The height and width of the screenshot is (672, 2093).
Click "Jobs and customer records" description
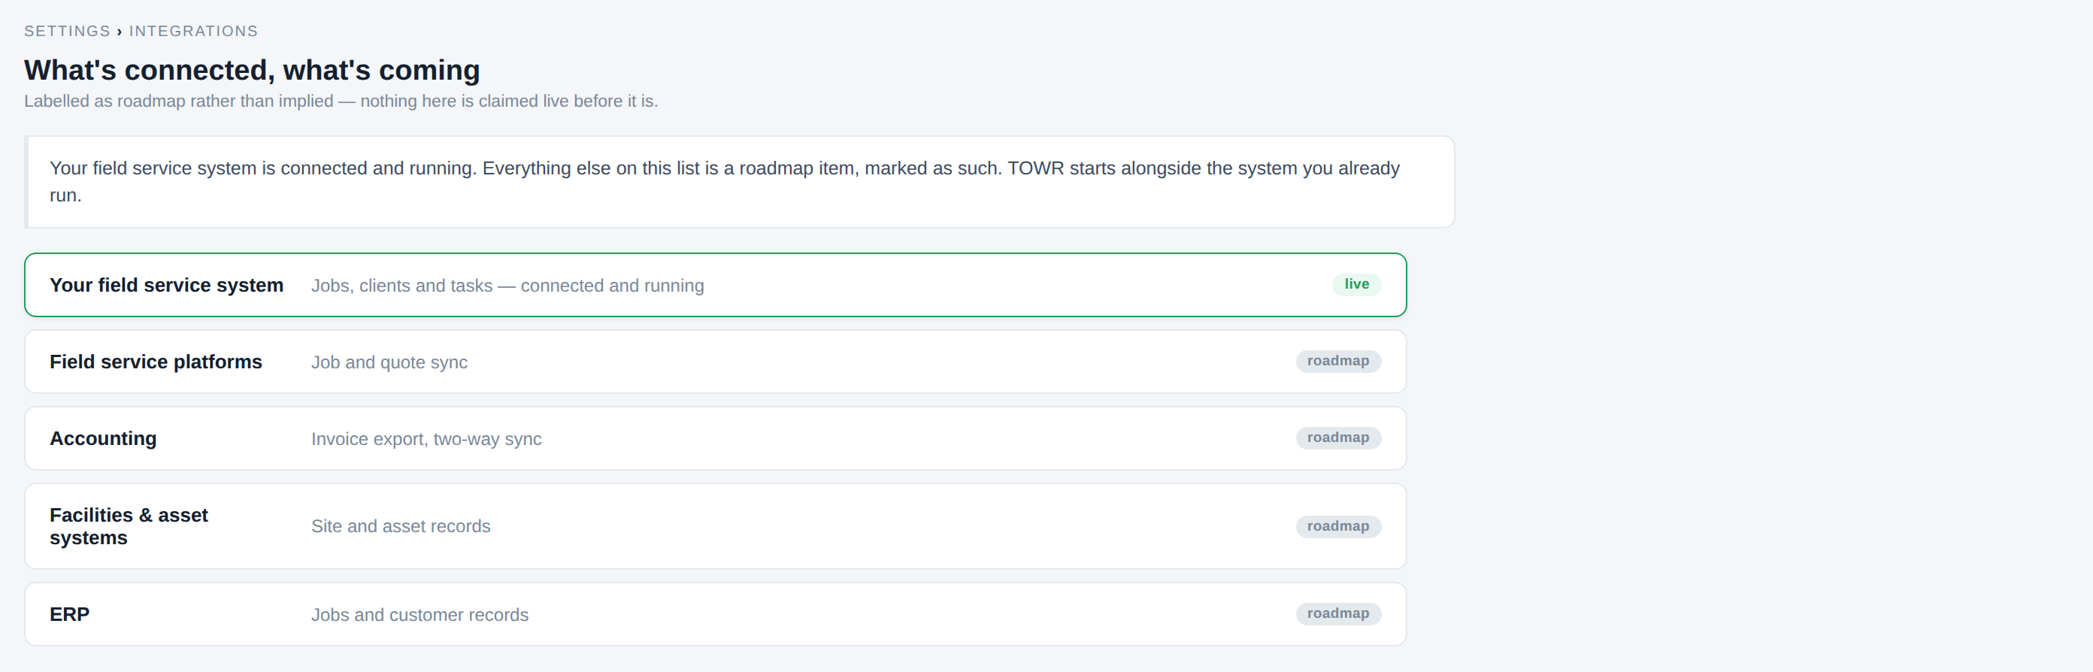tap(420, 615)
